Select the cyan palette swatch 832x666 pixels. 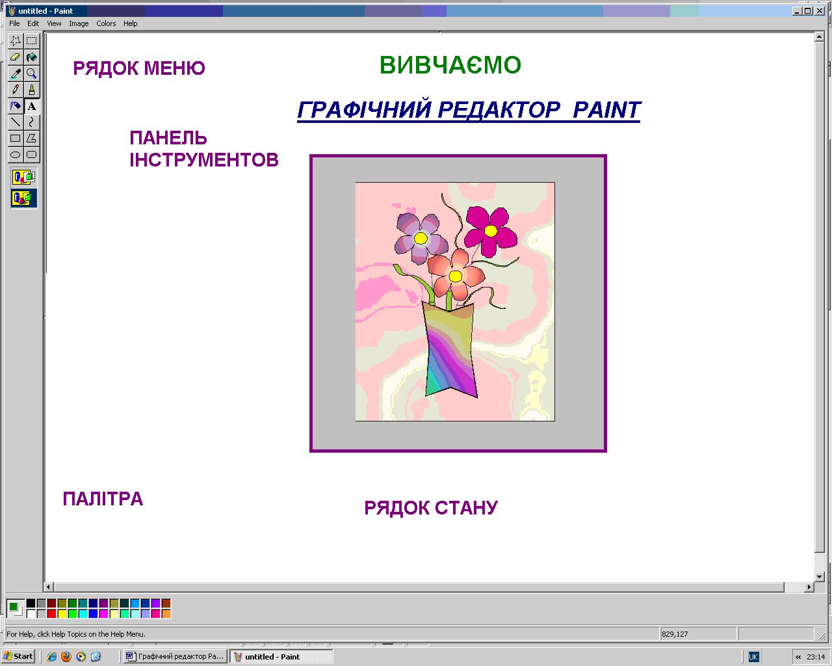pos(83,614)
